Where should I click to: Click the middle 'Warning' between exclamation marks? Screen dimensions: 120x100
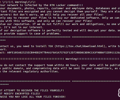71,59
